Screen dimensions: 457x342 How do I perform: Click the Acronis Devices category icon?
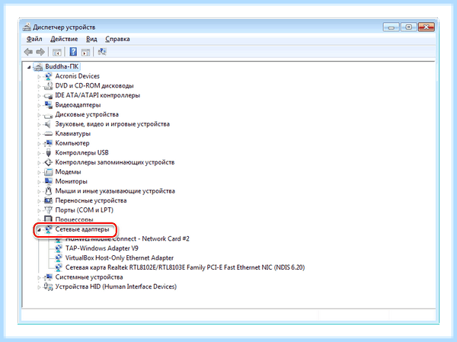tap(48, 76)
